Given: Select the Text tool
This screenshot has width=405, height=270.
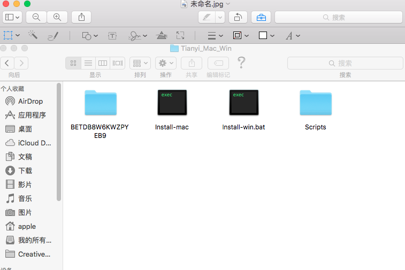Looking at the screenshot, I should tap(112, 36).
